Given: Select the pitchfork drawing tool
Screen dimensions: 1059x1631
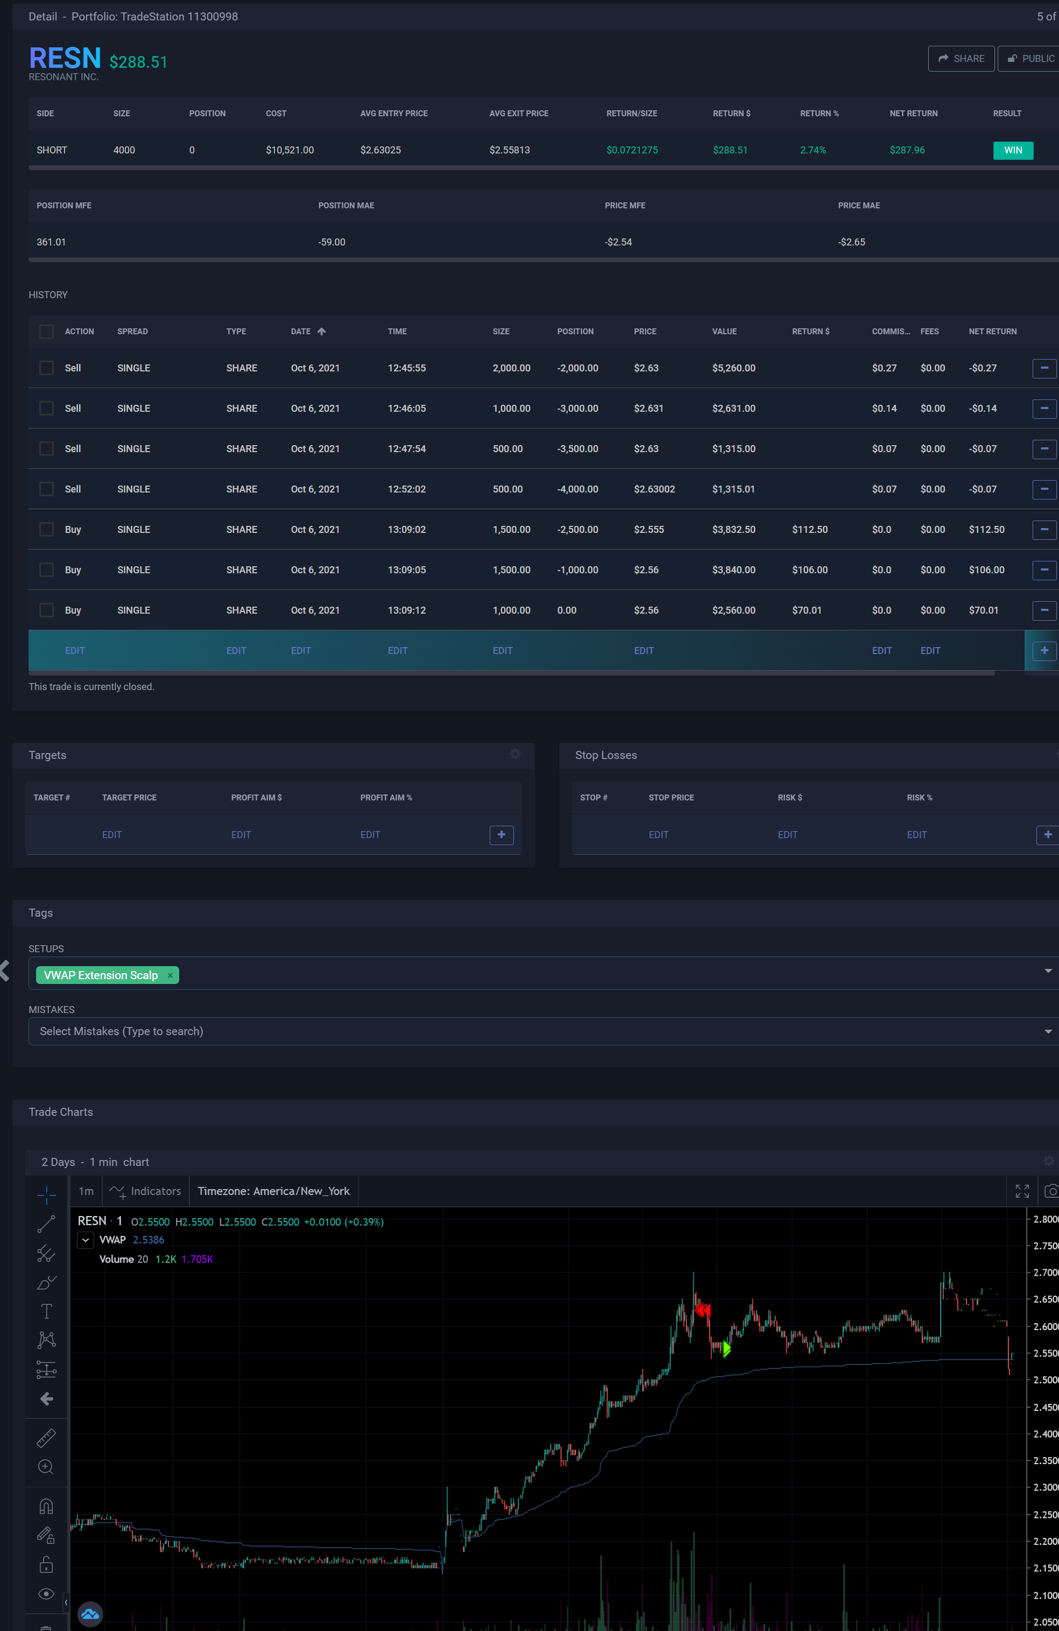Looking at the screenshot, I should [x=46, y=1254].
